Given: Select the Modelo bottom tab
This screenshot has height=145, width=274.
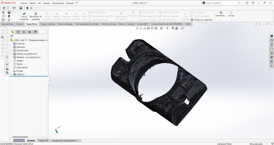Looking at the screenshot, I should pos(31,141).
